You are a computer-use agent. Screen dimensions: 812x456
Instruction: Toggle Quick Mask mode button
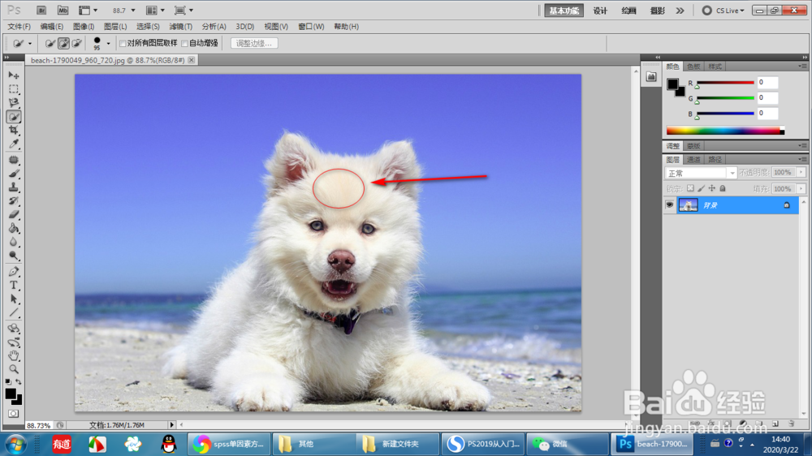(x=14, y=414)
